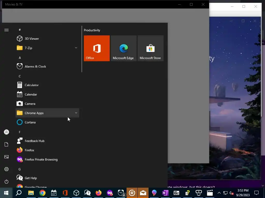Open 3D Viewer from the app list
The width and height of the screenshot is (265, 198).
click(x=47, y=39)
